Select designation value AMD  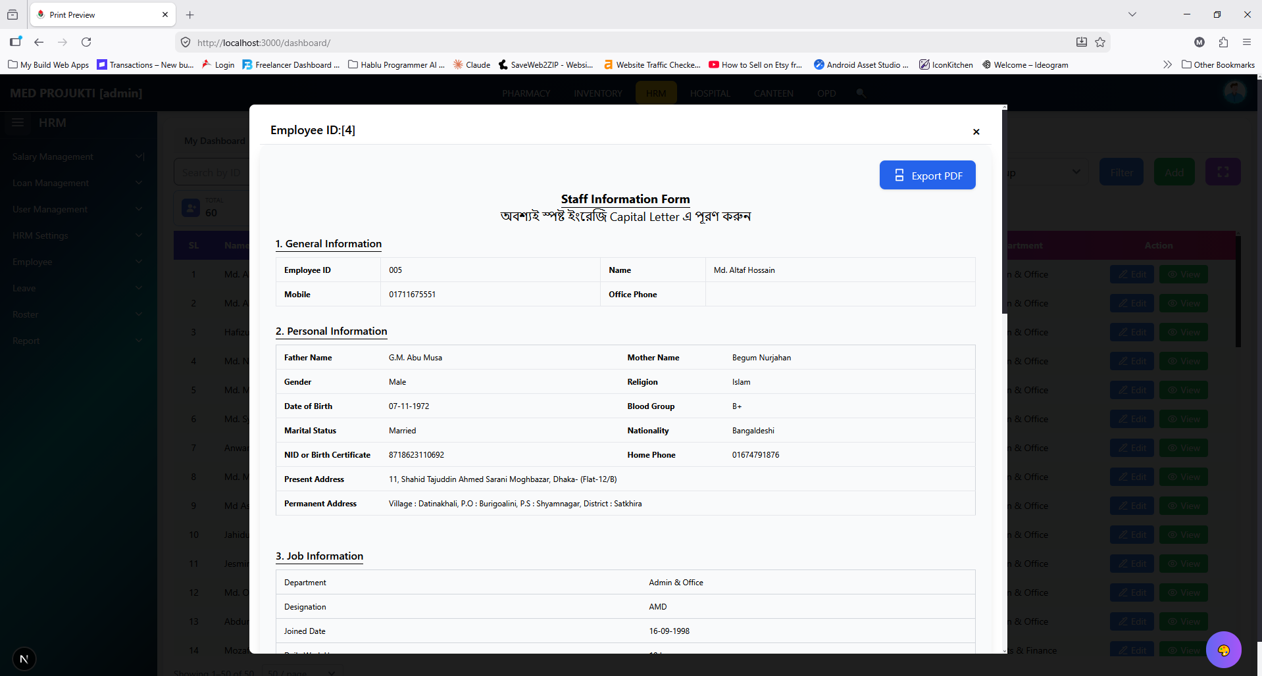tap(657, 607)
